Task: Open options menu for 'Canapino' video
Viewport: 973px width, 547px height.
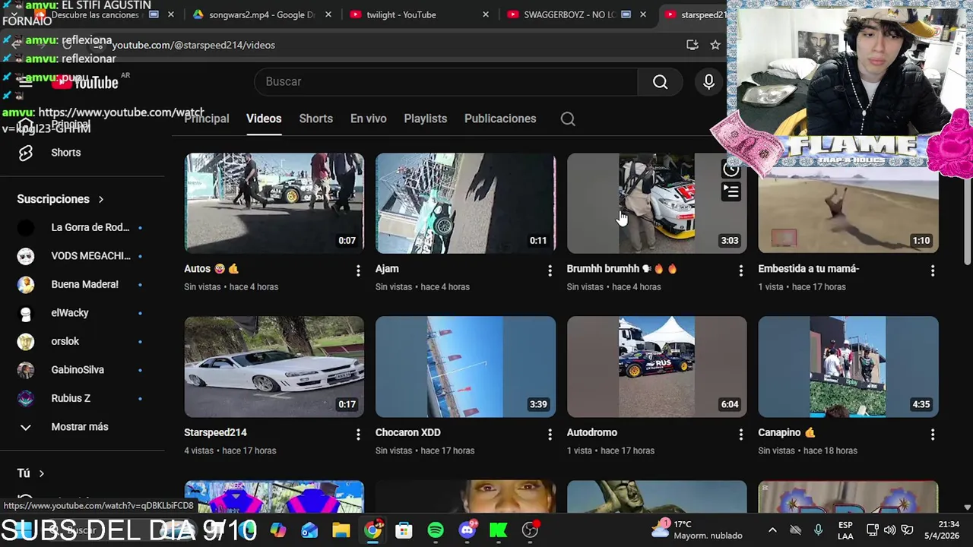Action: [x=933, y=435]
